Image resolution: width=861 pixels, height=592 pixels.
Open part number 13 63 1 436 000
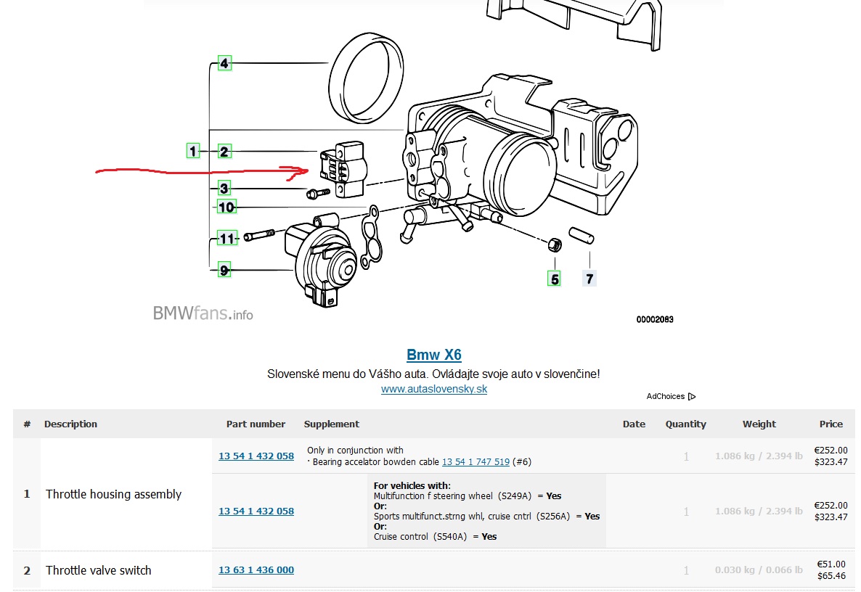256,570
